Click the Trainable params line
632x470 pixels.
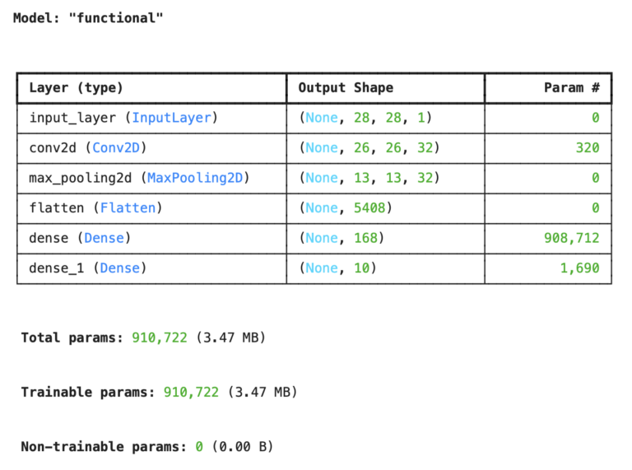click(x=159, y=392)
